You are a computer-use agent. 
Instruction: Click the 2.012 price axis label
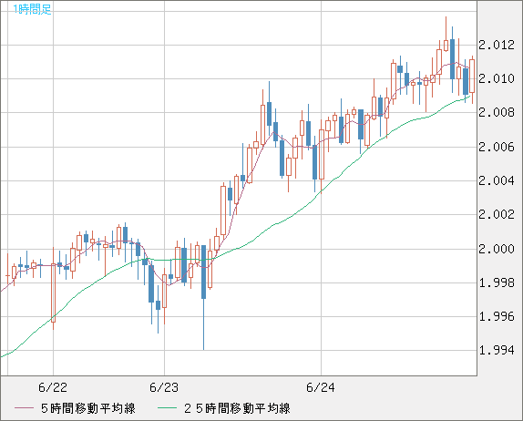coord(497,45)
